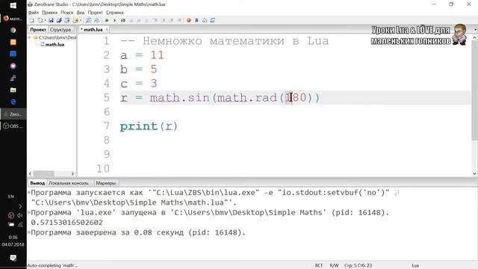Open the Windows Start button
The width and height of the screenshot is (478, 269).
coord(13,6)
